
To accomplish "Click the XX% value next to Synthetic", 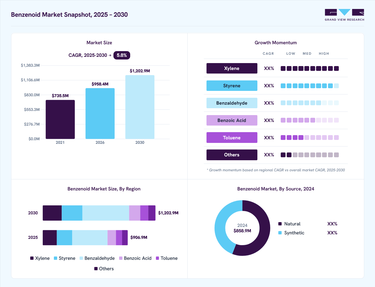I will coord(332,233).
